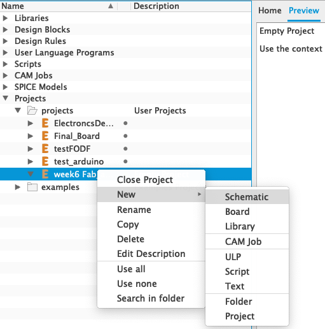Create a new Board from submenu
Screen dimensions: 325x329
click(x=247, y=212)
